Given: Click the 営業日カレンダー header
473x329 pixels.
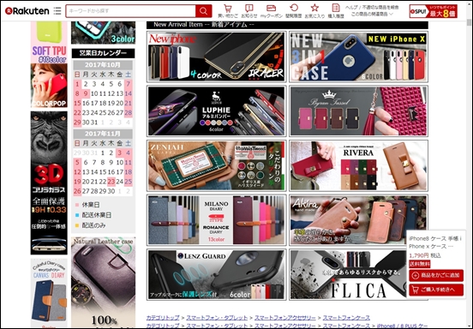Looking at the screenshot, I should tap(103, 53).
